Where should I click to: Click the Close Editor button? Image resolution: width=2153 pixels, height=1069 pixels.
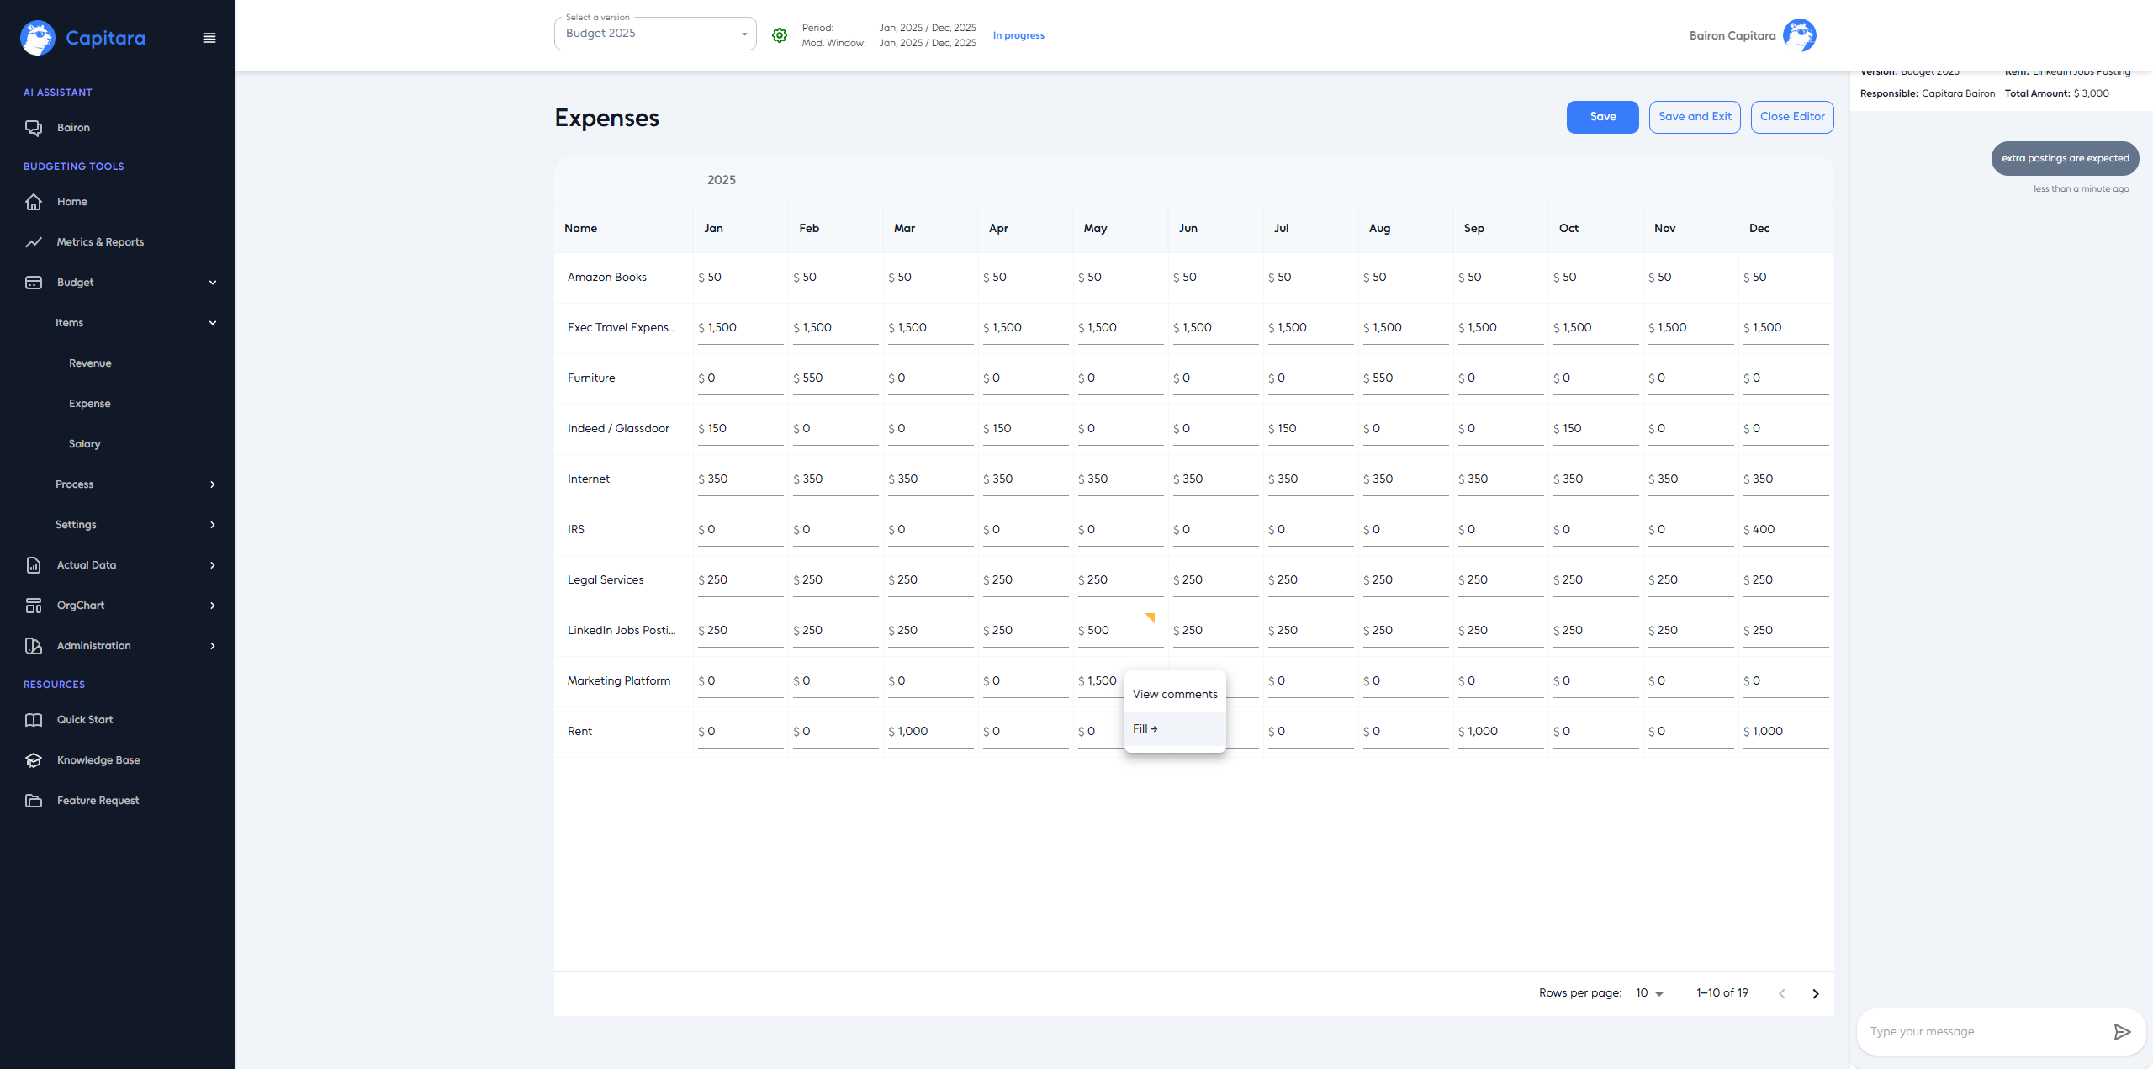point(1791,117)
